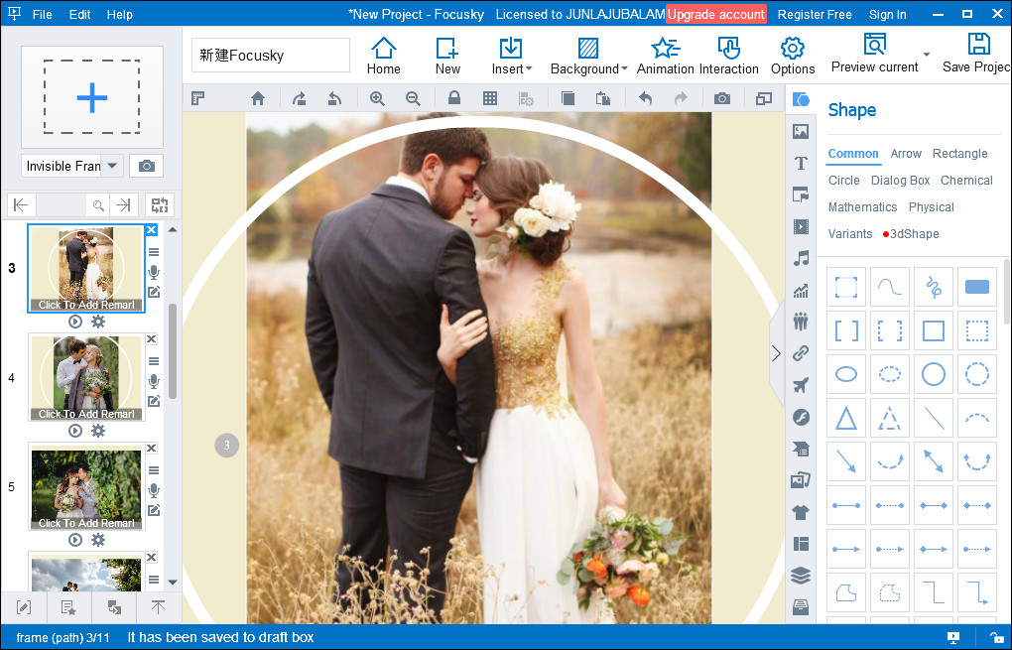
Task: Click Save Project
Action: tap(976, 55)
